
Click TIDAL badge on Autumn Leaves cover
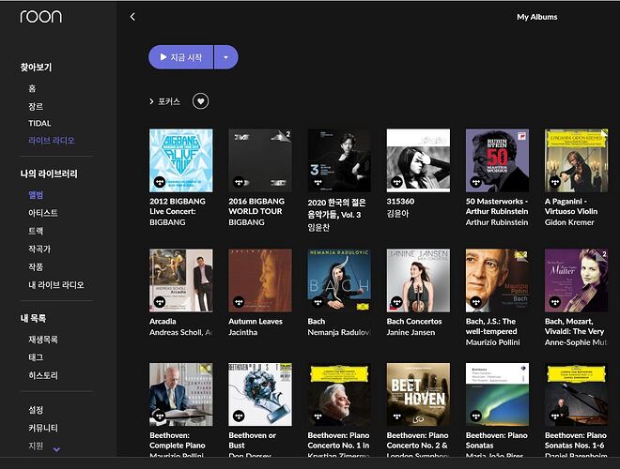(x=239, y=302)
